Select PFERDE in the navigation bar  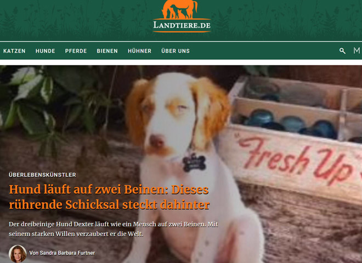click(x=76, y=51)
